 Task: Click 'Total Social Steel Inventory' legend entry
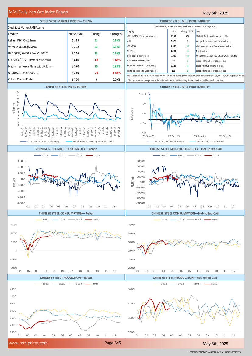[x=40, y=141]
